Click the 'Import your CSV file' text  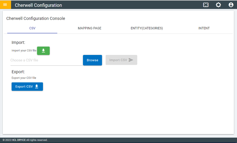coord(24,50)
